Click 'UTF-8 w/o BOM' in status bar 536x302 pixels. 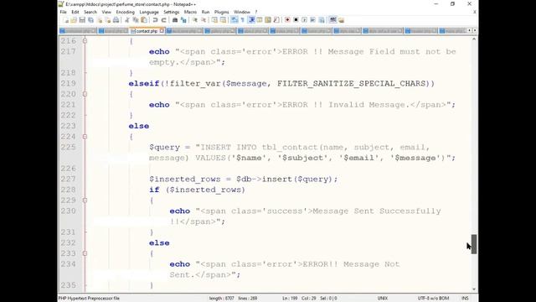(433, 299)
